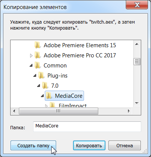This screenshot has width=151, height=157.
Task: Select the Adobe Premiere Elements 15 label
Action: (x=80, y=45)
